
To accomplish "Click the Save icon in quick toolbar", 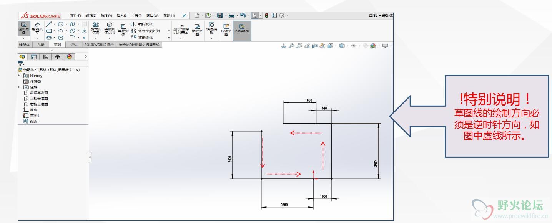I will 220,15.
